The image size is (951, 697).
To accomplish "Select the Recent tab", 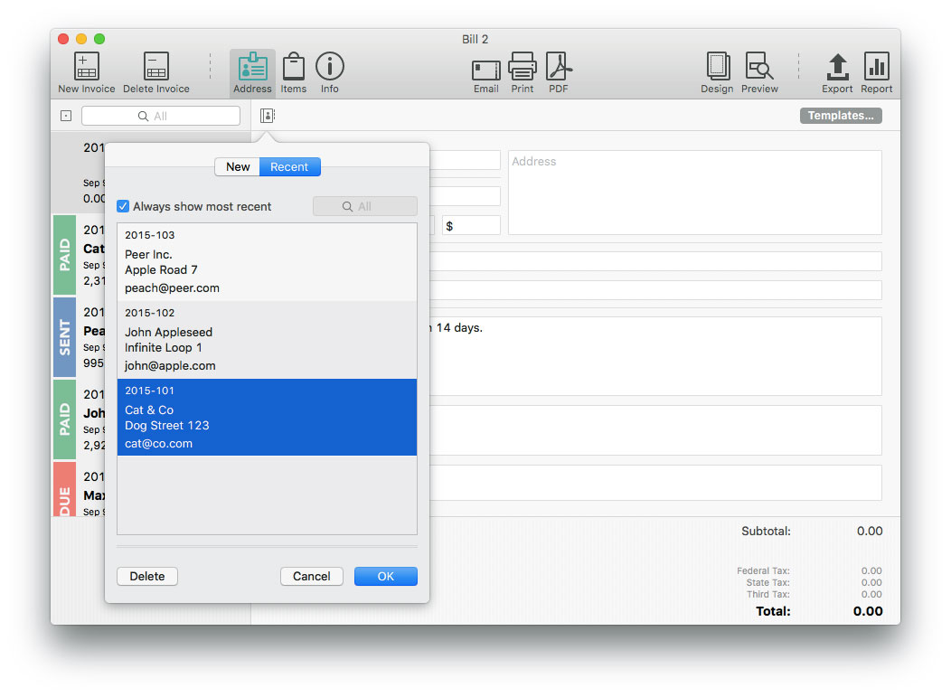I will pyautogui.click(x=289, y=167).
